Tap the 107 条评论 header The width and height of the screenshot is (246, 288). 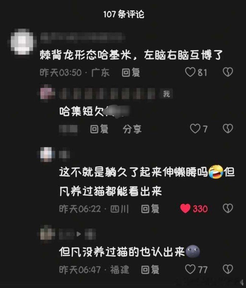(124, 14)
